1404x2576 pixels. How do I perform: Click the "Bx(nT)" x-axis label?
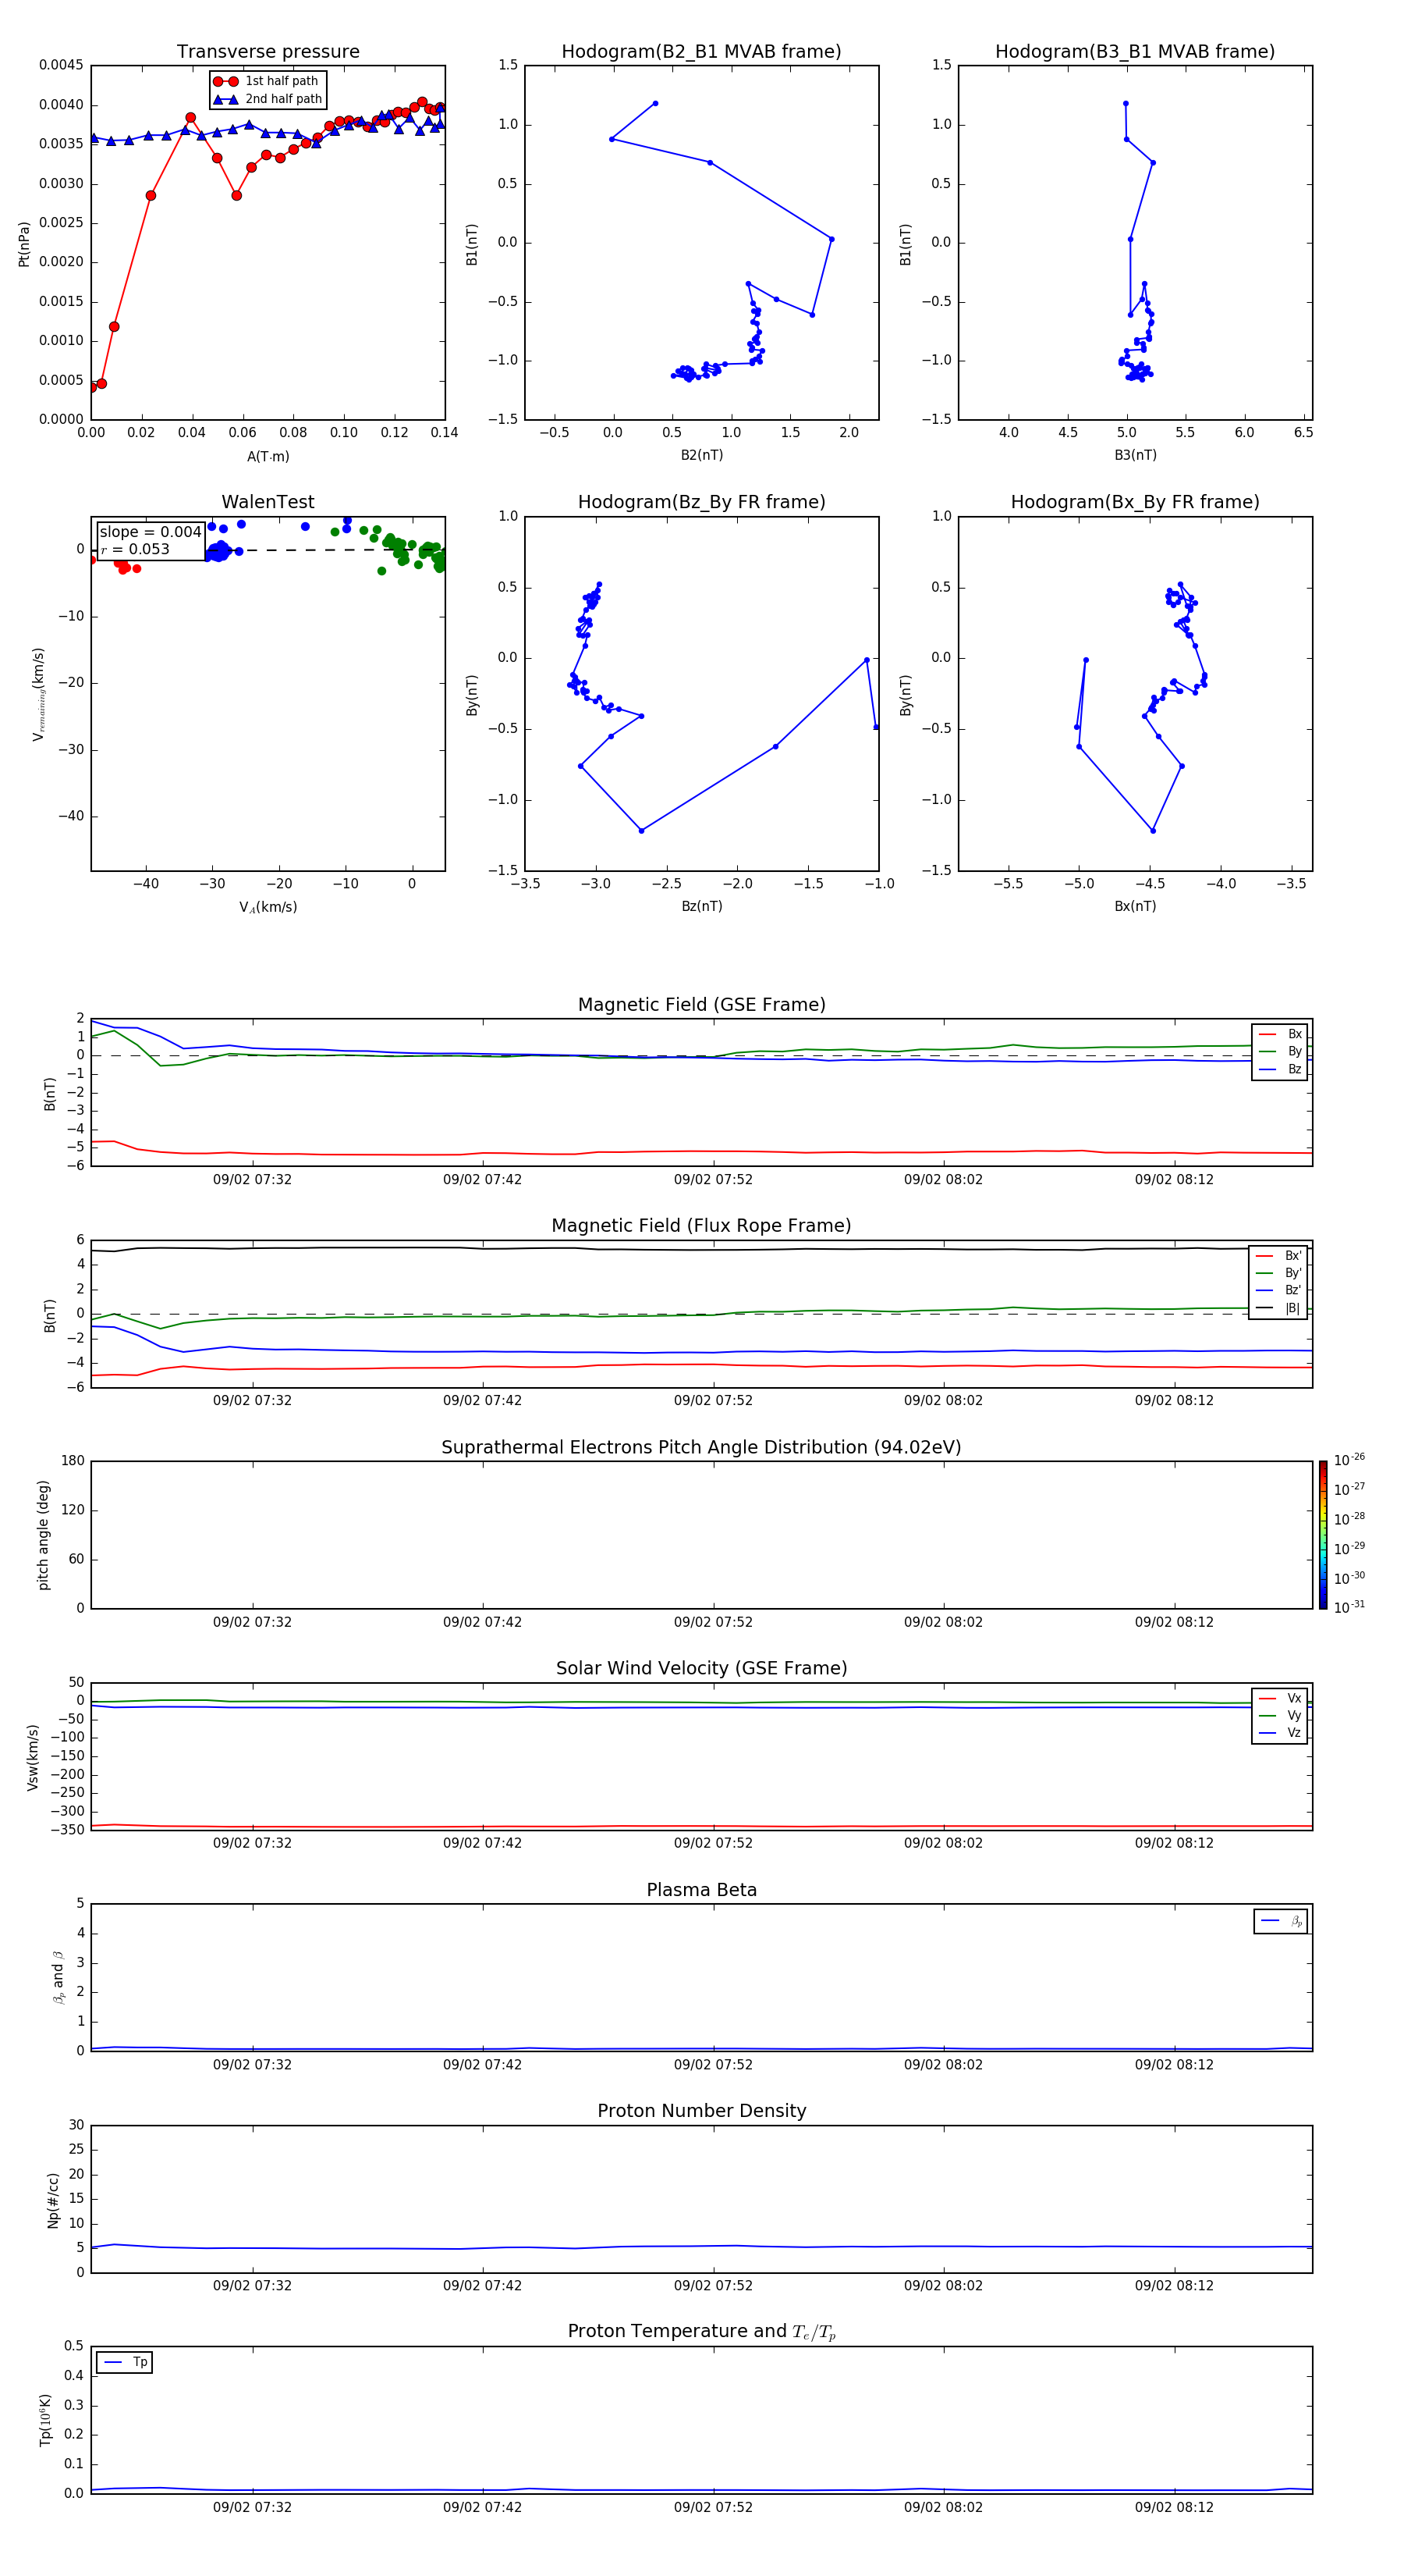pyautogui.click(x=1135, y=906)
